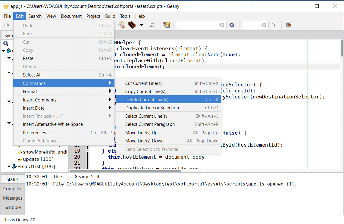Choose Select Current Paragraph
The width and height of the screenshot is (344, 224).
(168, 124)
